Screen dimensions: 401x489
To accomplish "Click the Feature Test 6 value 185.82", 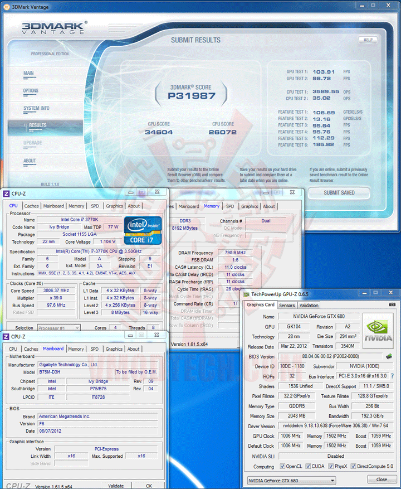I will (x=323, y=145).
